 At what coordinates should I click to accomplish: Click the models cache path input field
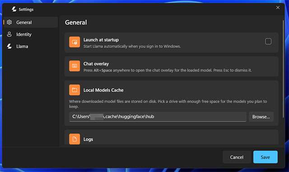click(158, 116)
